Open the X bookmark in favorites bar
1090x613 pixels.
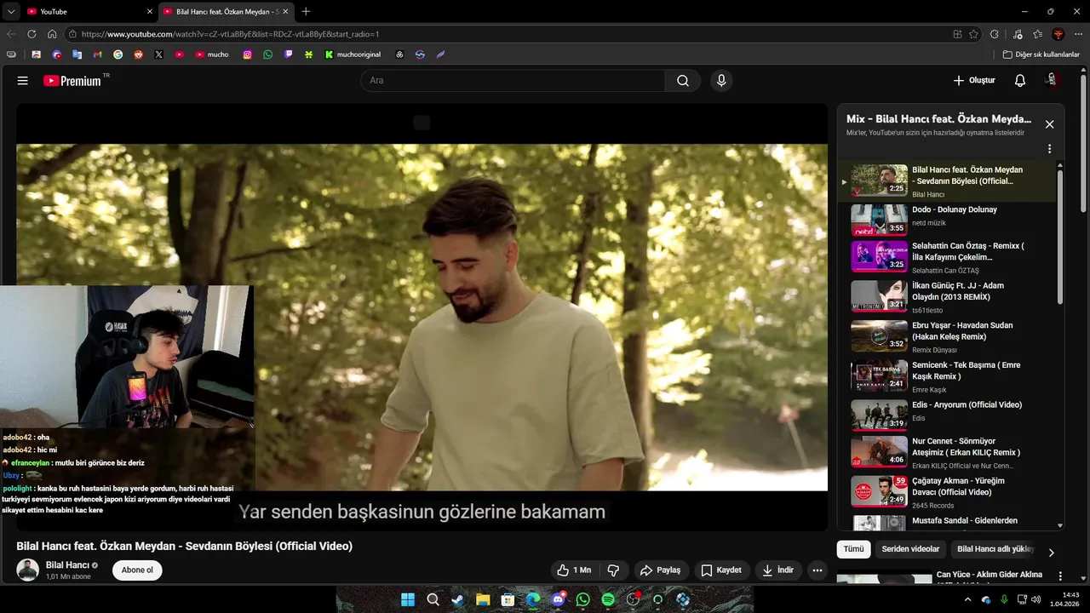pos(158,54)
